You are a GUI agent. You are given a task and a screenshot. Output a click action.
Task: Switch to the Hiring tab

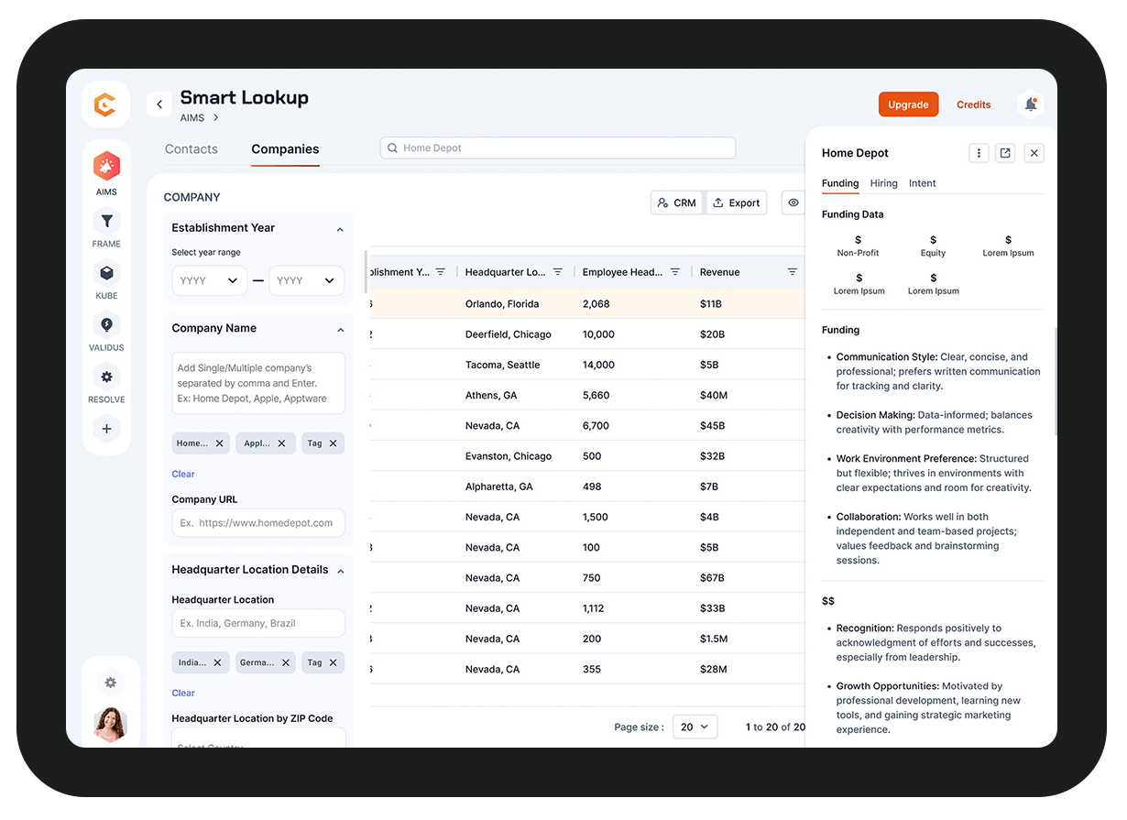coord(883,183)
